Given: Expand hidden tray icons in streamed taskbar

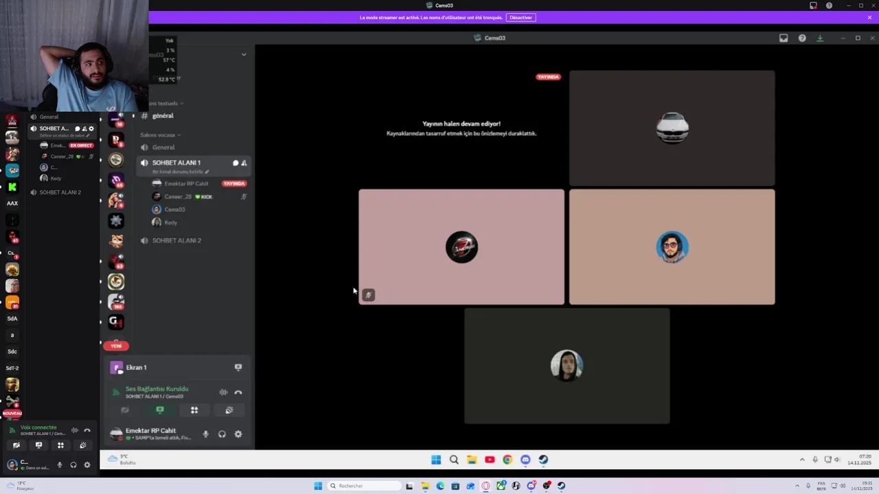Looking at the screenshot, I should click(x=802, y=460).
